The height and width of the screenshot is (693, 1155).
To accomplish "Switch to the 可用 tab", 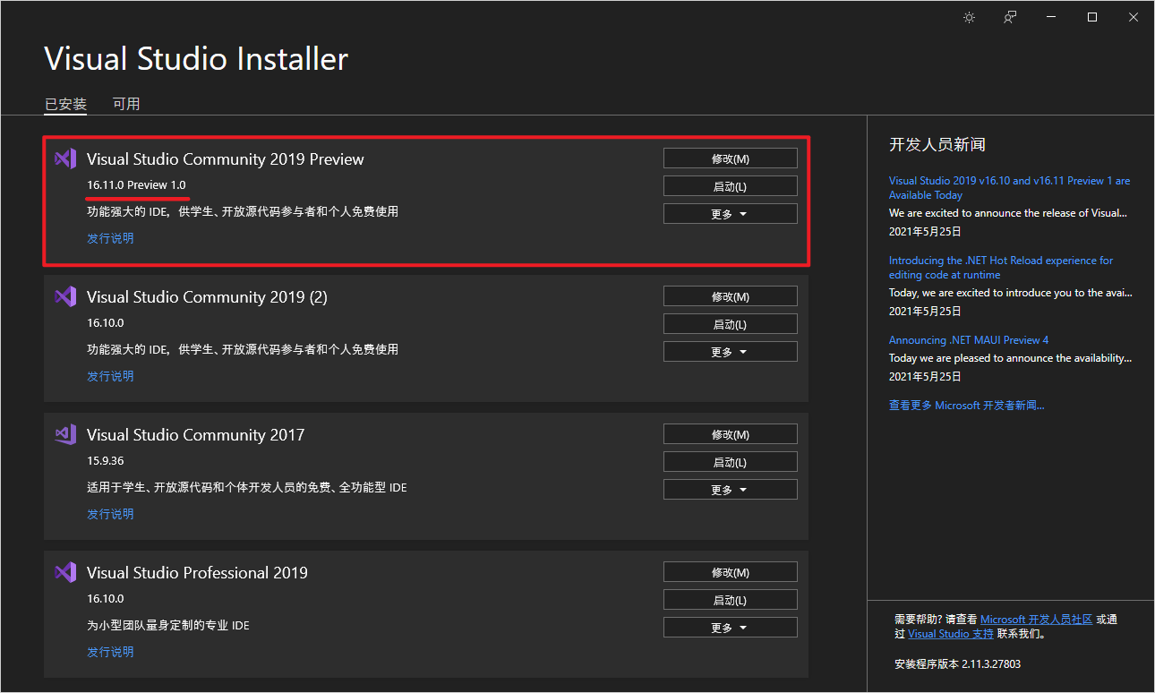I will [x=126, y=104].
